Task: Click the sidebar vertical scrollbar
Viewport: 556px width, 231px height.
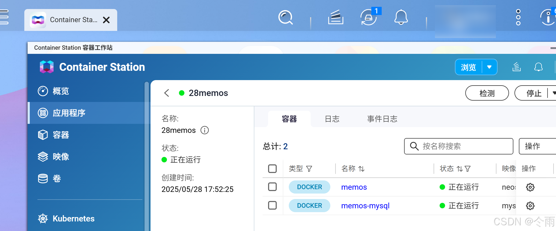Action: 147,156
